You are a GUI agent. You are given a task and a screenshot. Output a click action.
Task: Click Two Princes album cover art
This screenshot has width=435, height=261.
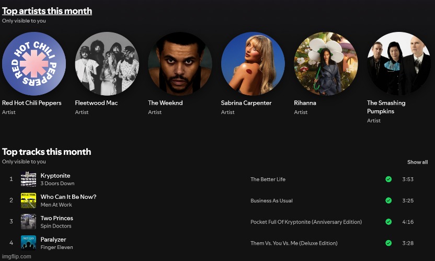pos(28,222)
